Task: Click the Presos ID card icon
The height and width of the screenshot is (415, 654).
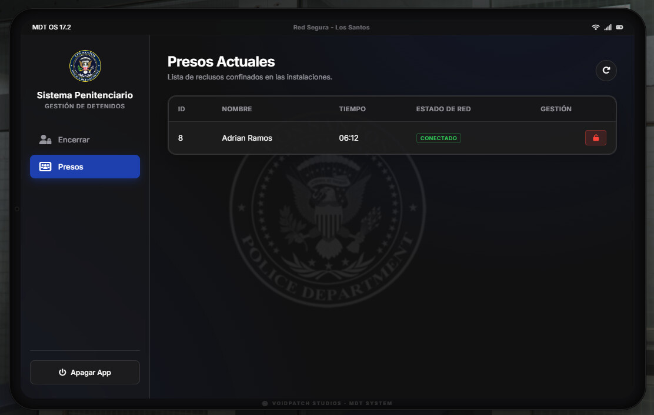Action: pyautogui.click(x=45, y=167)
